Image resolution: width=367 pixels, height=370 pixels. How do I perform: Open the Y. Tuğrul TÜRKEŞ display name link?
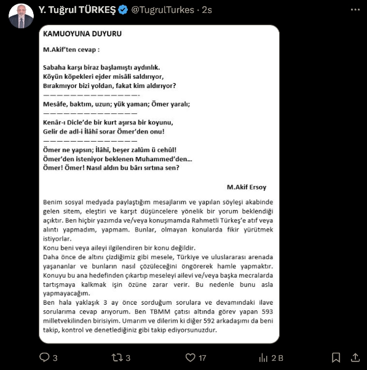(x=77, y=10)
